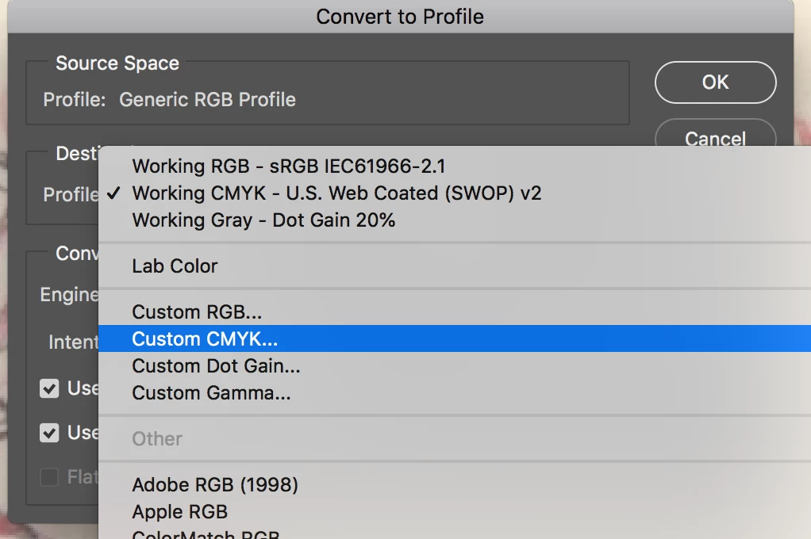
Task: Select Working Gray - Dot Gain 20%
Action: (x=263, y=220)
